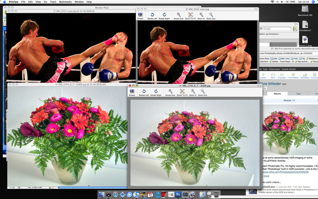The width and height of the screenshot is (318, 199).
Task: Open the Foto bookmark folder in Safari
Action: (x=294, y=58)
